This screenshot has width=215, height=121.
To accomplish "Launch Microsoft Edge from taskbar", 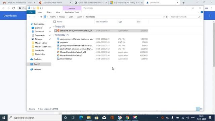I will click(81, 118).
